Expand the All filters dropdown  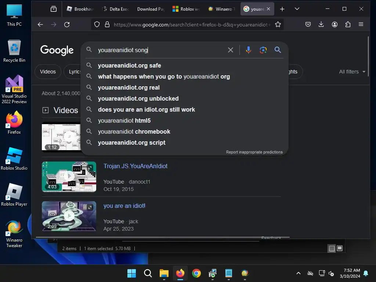click(352, 72)
